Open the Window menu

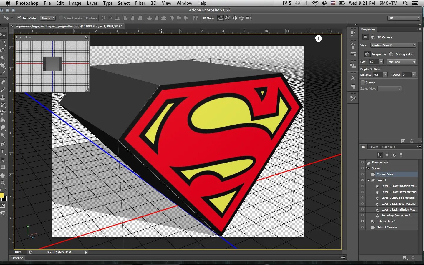184,3
